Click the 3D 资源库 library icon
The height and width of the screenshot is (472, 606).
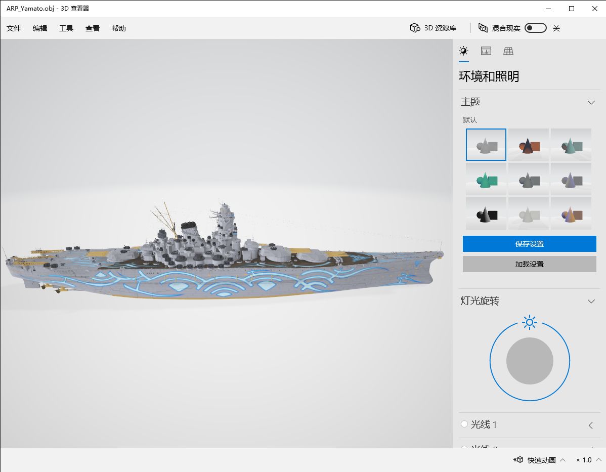click(415, 28)
